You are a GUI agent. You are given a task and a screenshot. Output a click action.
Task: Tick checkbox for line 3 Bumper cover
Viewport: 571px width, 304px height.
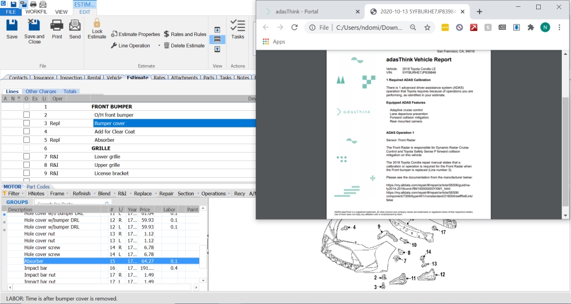tap(26, 123)
